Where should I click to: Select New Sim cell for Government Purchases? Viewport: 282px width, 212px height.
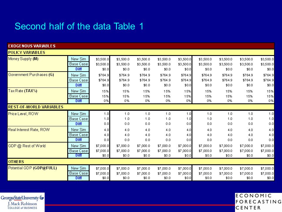(78, 75)
